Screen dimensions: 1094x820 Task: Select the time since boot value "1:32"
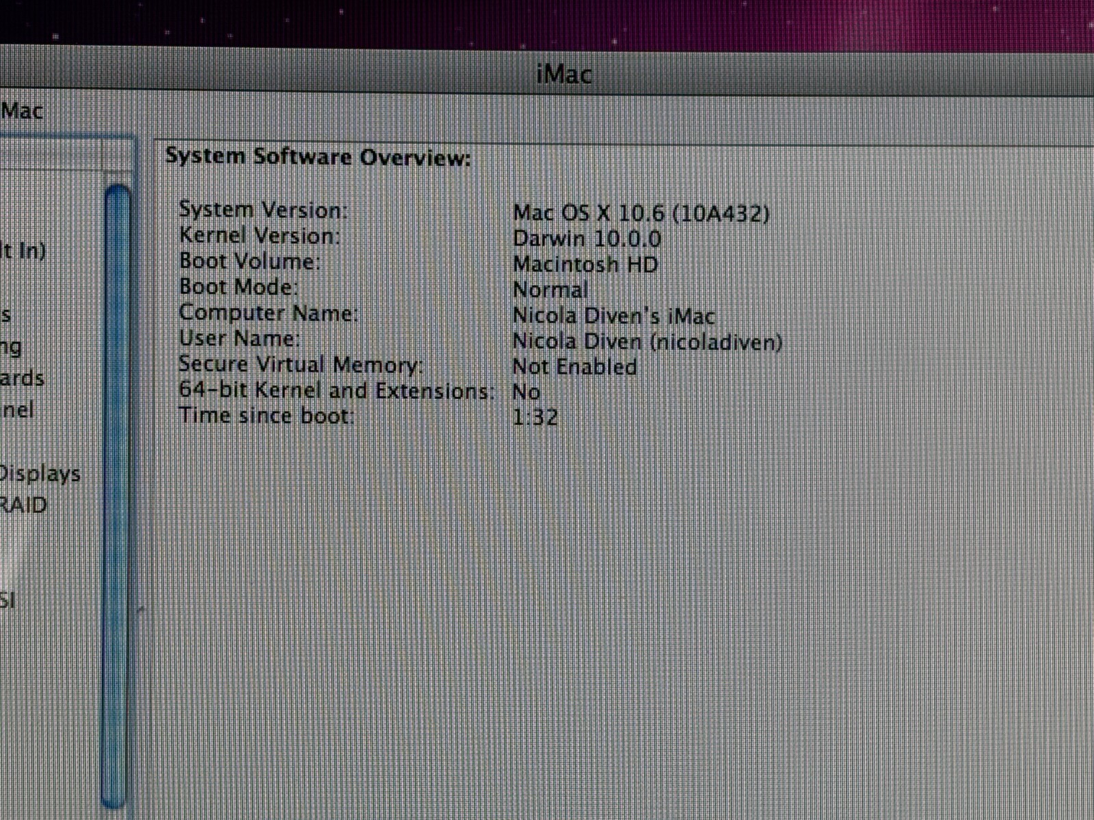535,417
